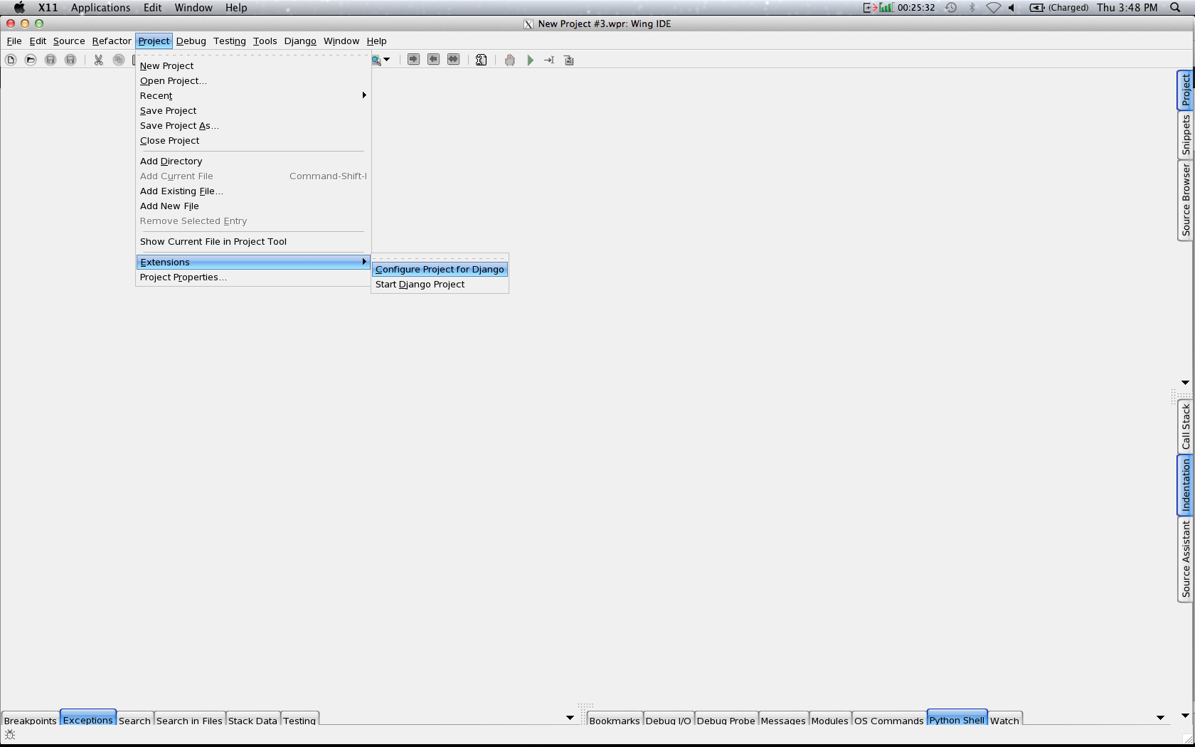Open Spotlight search magnifier in menu bar
This screenshot has width=1195, height=747.
1175,8
